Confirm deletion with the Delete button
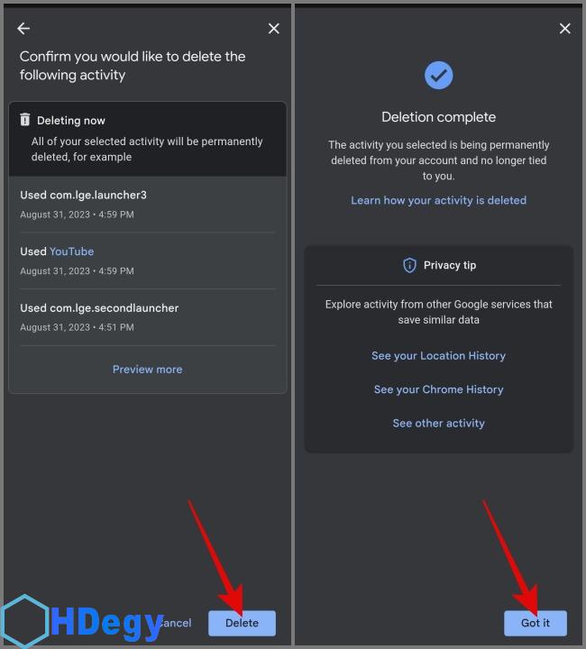 point(243,623)
